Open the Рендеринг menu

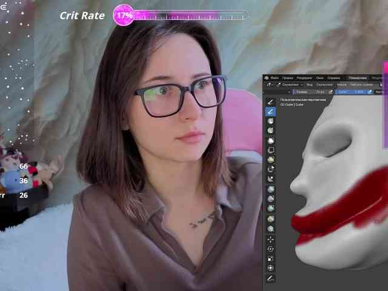tap(304, 78)
